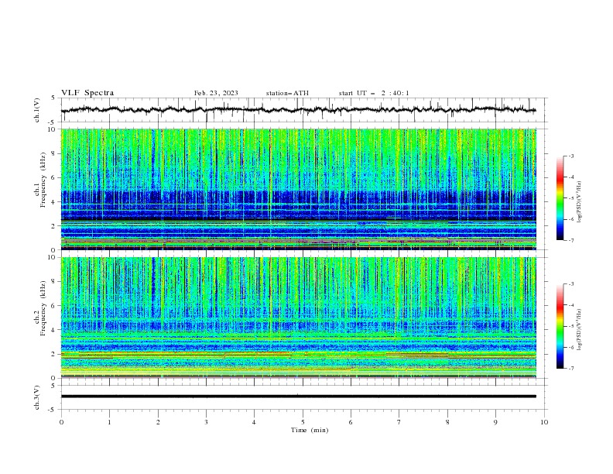Viewport: 613px width, 474px height.
Task: Click the '-3' label on lower color bar
Action: (x=571, y=284)
